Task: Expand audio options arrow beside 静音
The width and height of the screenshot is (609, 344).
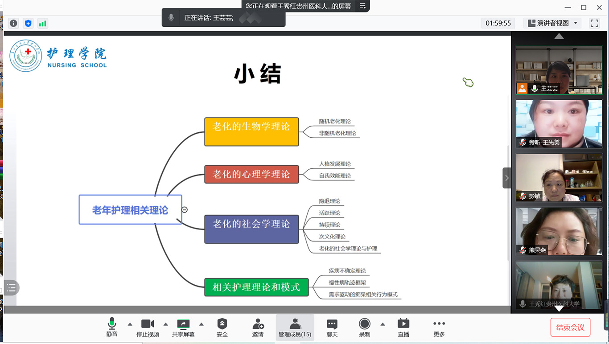Action: 130,324
